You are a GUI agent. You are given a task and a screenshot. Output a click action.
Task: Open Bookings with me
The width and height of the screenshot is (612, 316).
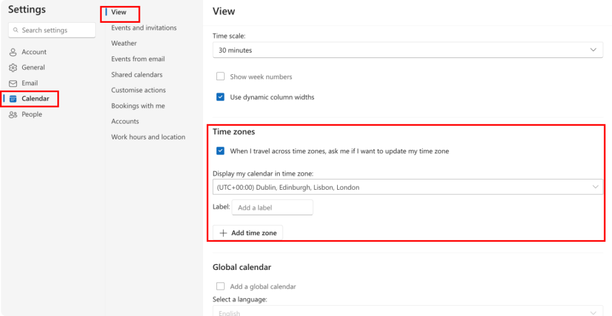tap(138, 105)
